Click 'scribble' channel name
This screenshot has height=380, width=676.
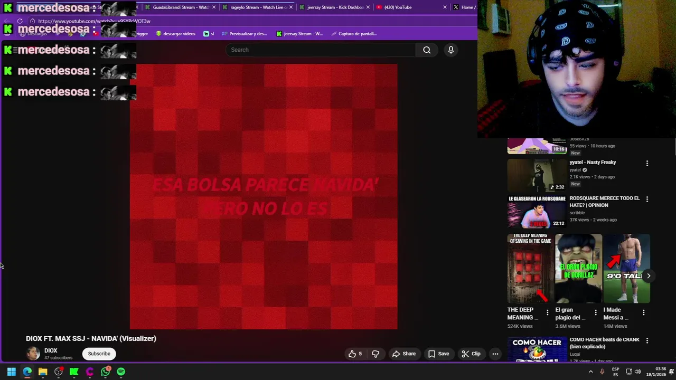[577, 213]
